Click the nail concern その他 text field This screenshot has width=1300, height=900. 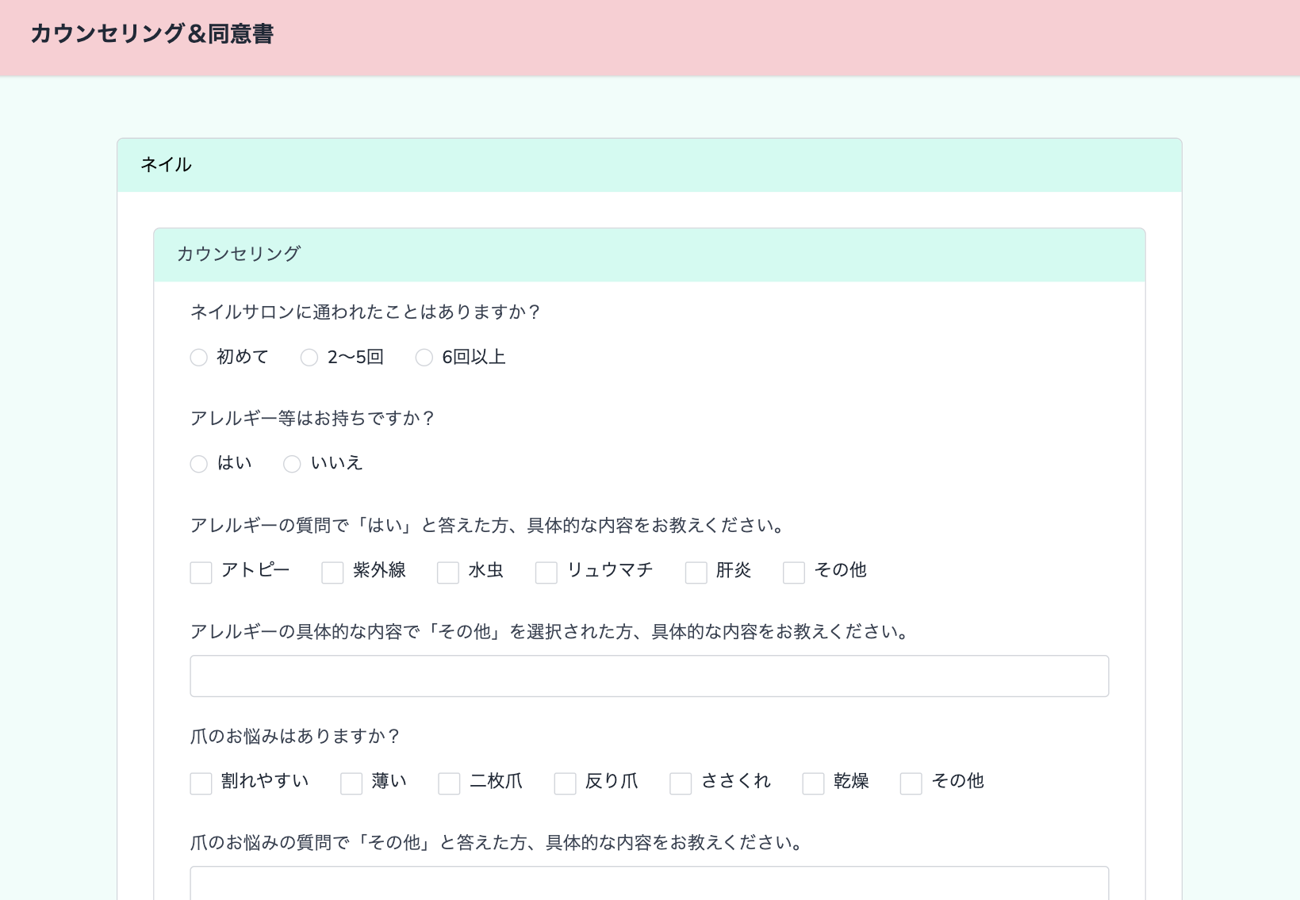tap(649, 884)
